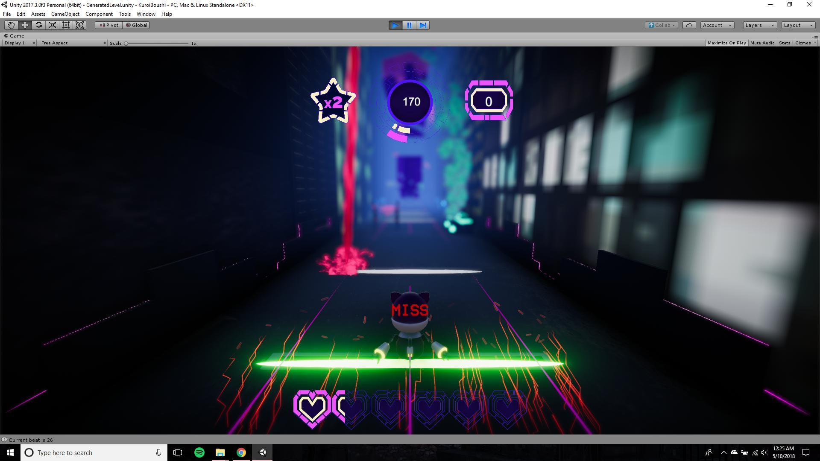Viewport: 820px width, 461px height.
Task: Open the Component menu
Action: coord(99,14)
